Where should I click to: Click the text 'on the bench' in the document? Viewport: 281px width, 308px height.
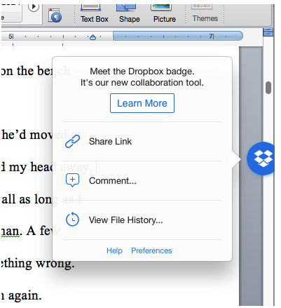point(36,71)
